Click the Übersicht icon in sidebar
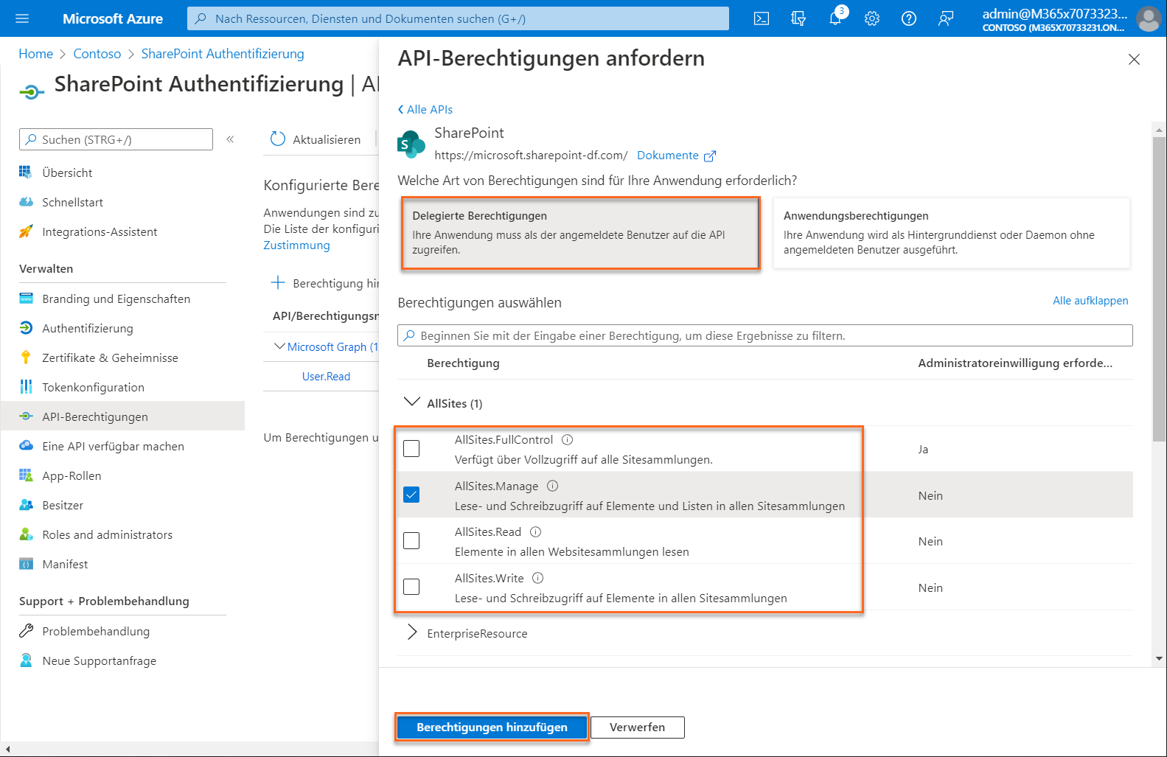 (x=26, y=172)
